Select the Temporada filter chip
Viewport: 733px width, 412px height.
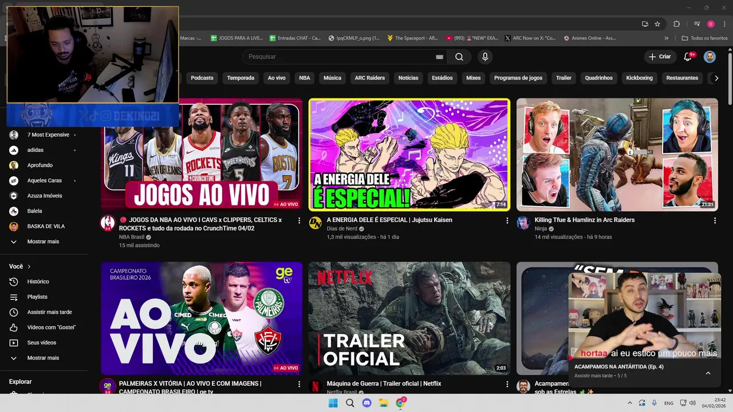click(x=241, y=78)
